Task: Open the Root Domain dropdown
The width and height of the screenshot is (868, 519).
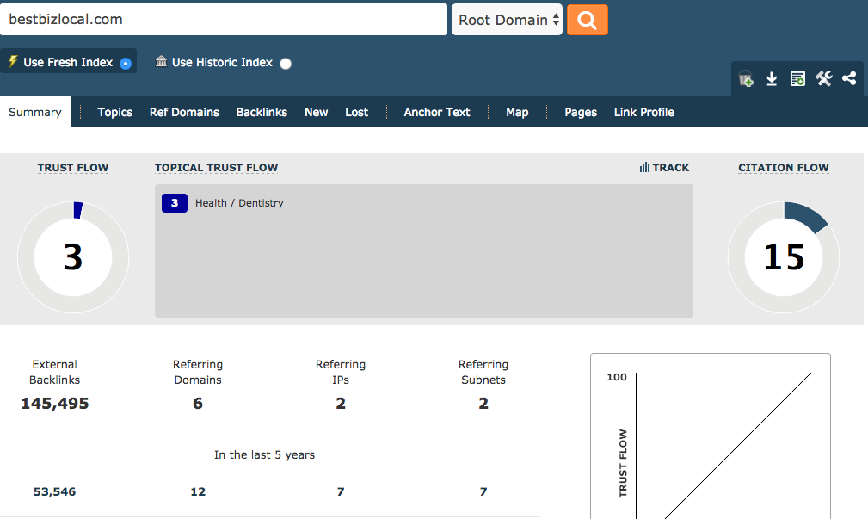Action: pos(507,20)
